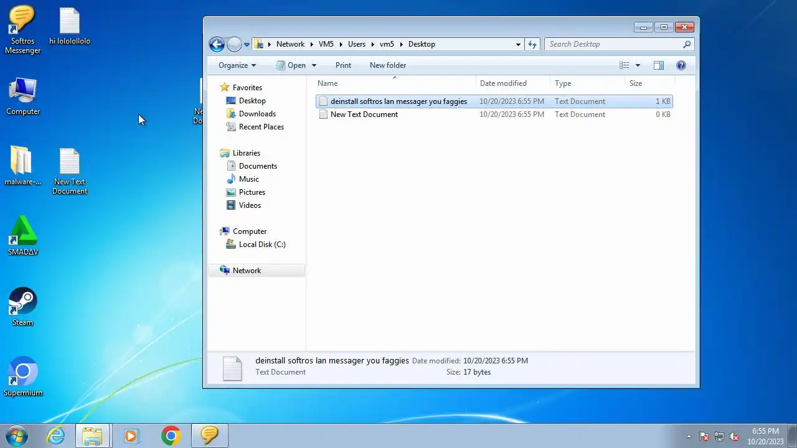Open address bar history dropdown
This screenshot has width=797, height=448.
click(x=518, y=44)
